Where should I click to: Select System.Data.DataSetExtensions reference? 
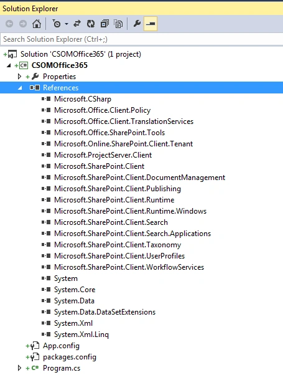(104, 312)
